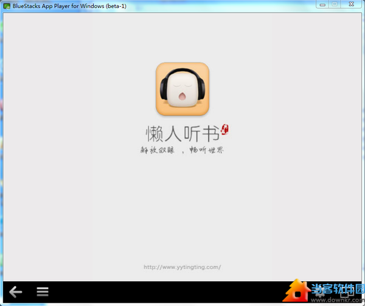Close the BlueStacks App Player window

[352, 4]
